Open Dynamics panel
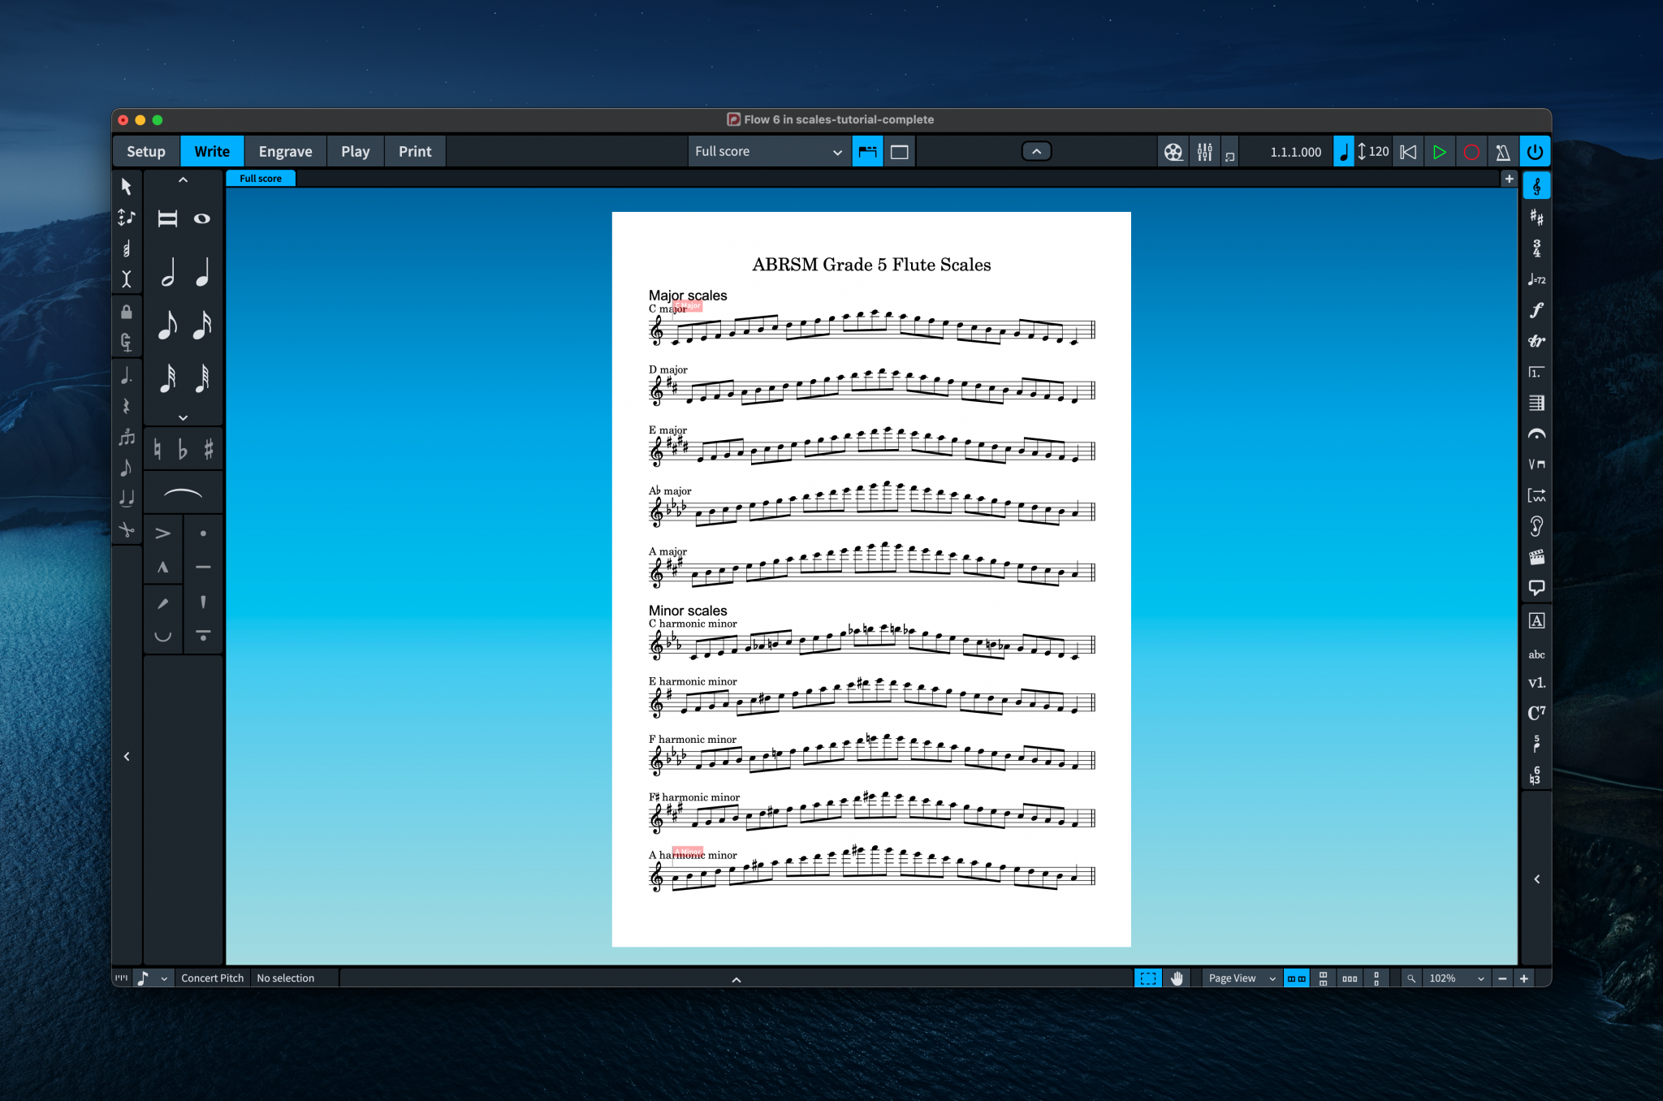 [x=1536, y=310]
